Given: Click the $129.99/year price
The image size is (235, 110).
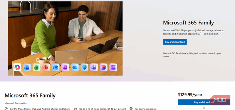Looking at the screenshot, I should [190, 94].
